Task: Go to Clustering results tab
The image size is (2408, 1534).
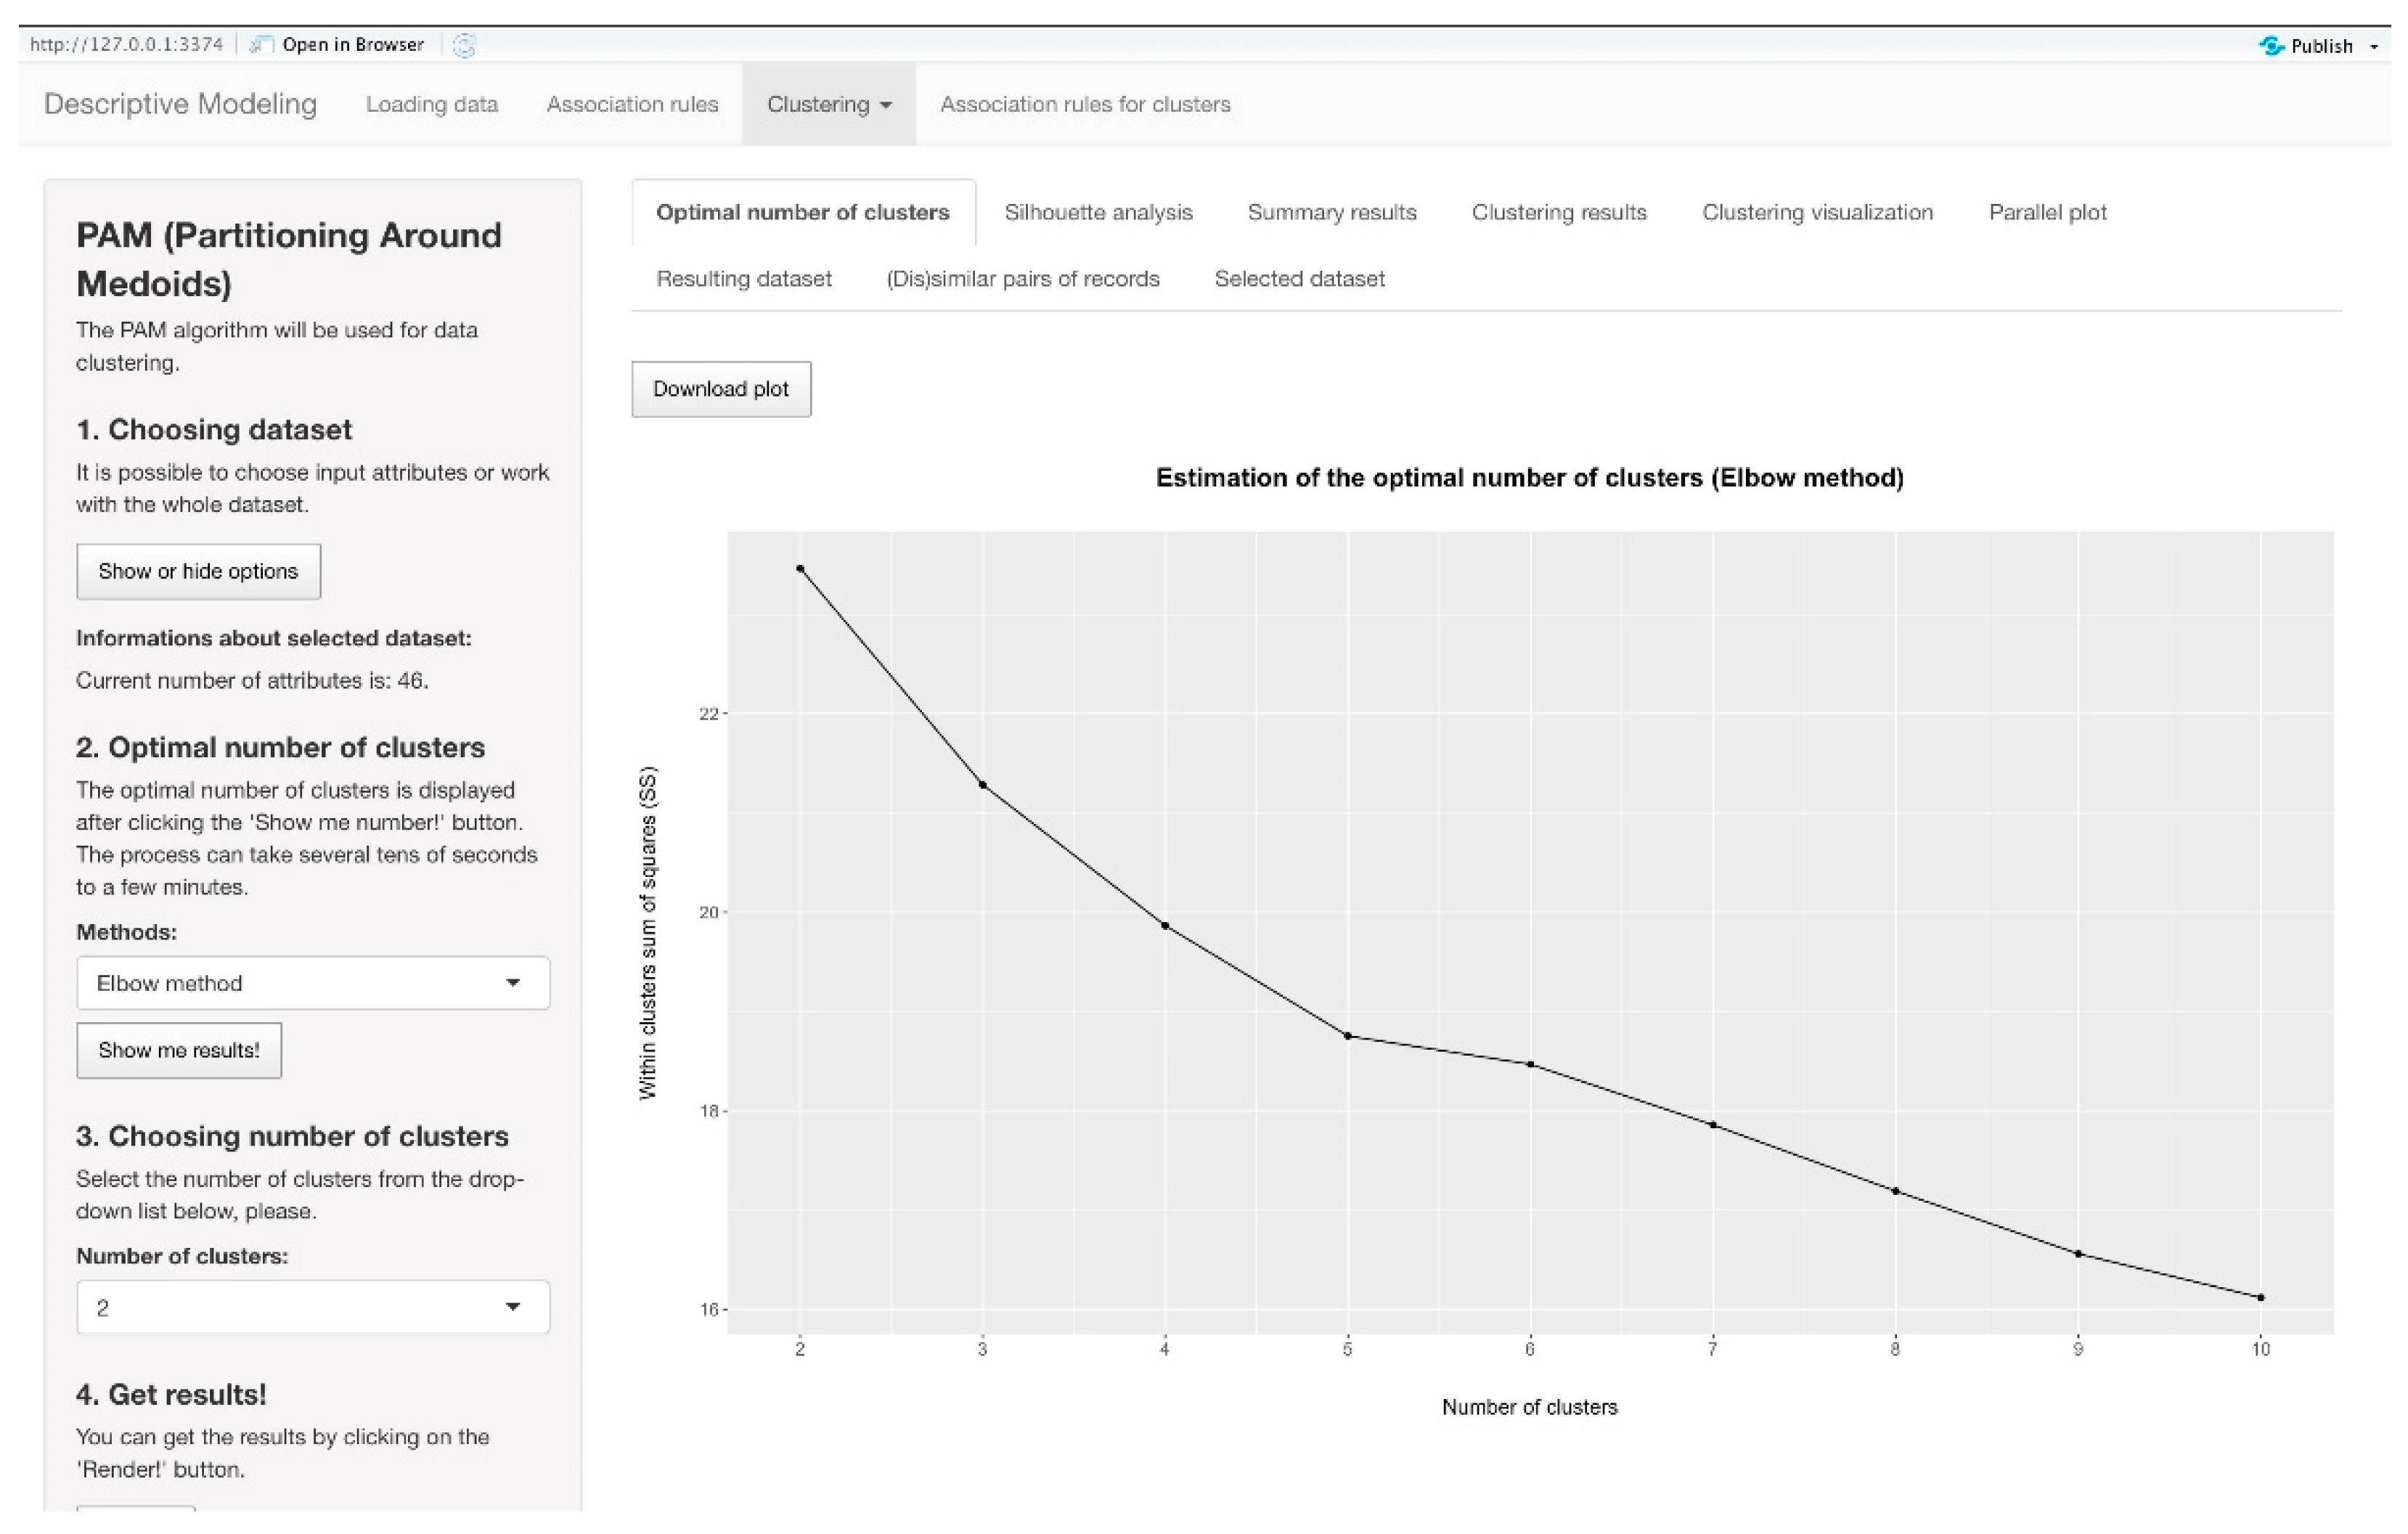Action: [x=1558, y=212]
